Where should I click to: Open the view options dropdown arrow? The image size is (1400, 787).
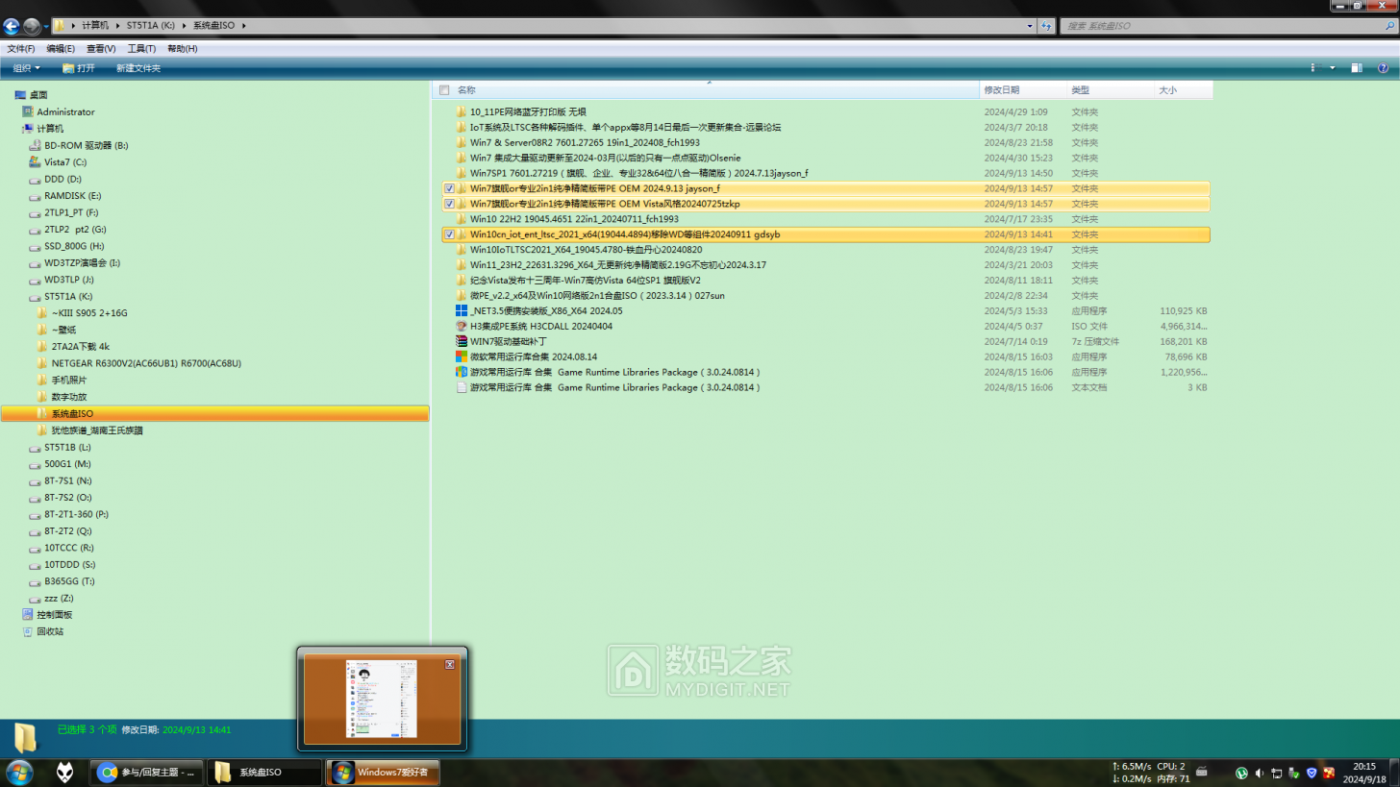(1332, 68)
